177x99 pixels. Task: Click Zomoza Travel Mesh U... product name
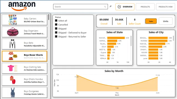click(x=34, y=34)
